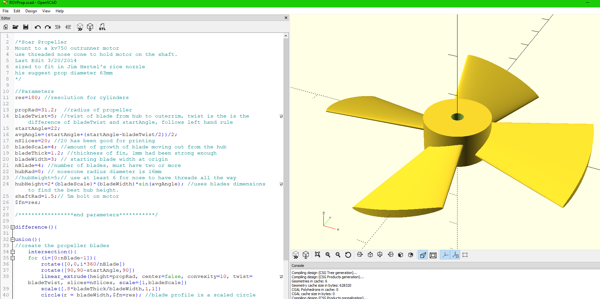
Task: Click the startAngle=22 line
Action: pos(37,129)
